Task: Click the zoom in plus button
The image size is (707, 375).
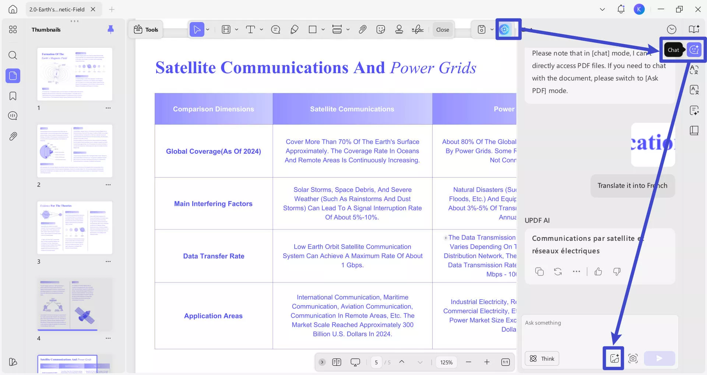Action: 486,362
